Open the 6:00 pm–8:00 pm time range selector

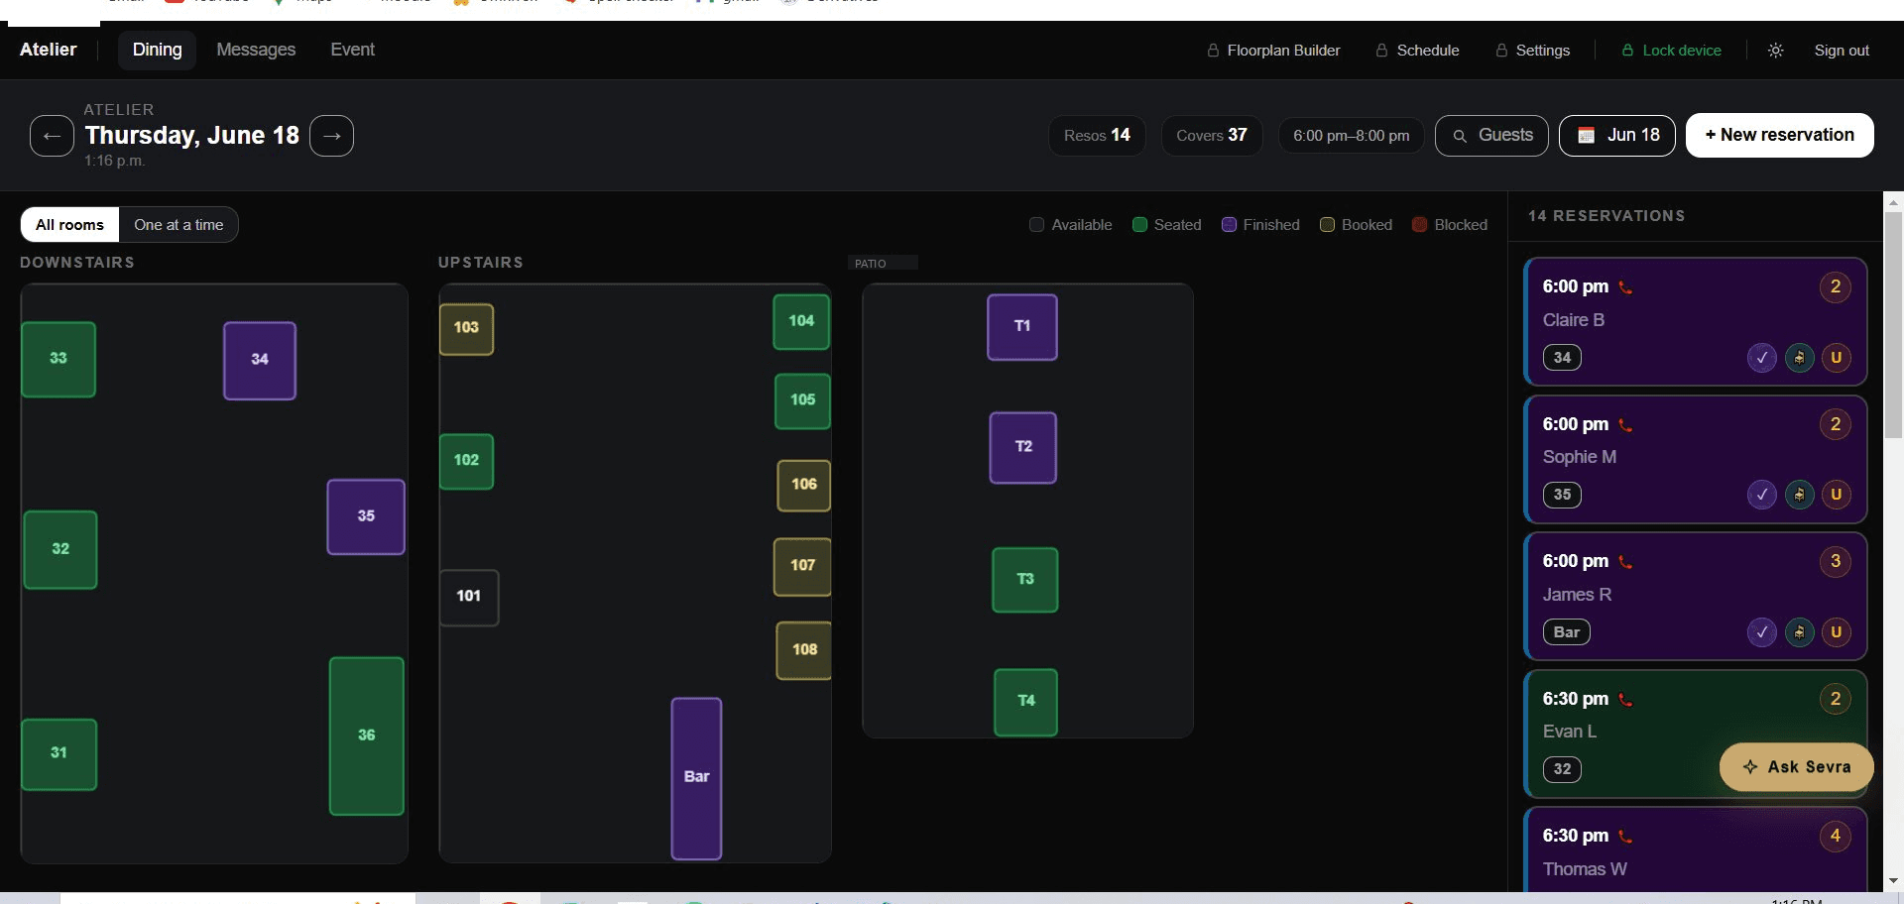point(1351,135)
